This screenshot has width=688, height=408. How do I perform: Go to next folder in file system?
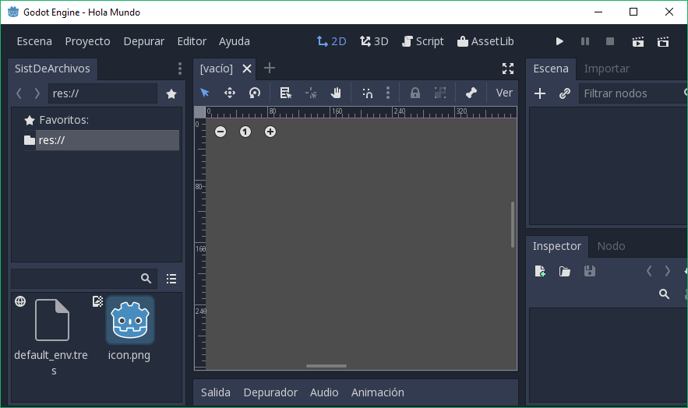(37, 93)
